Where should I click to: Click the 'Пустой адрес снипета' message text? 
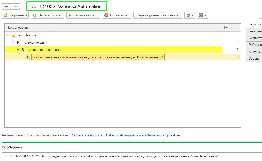point(114,156)
